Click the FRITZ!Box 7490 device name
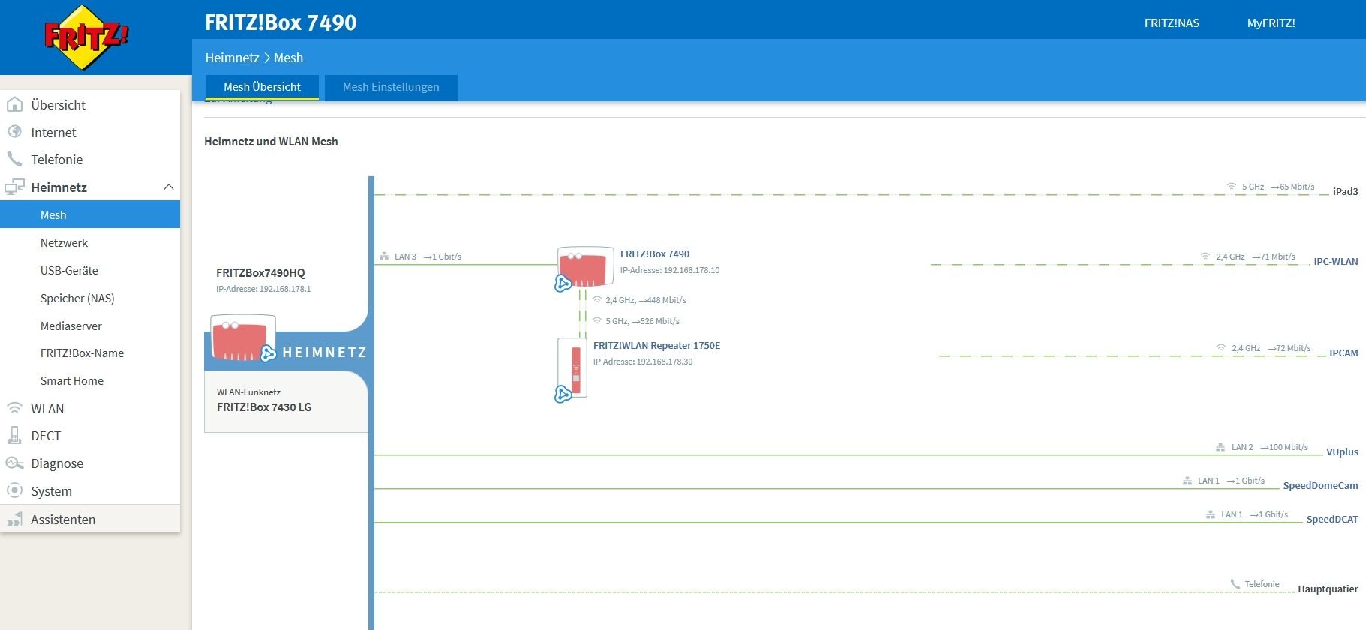The image size is (1366, 630). (654, 253)
